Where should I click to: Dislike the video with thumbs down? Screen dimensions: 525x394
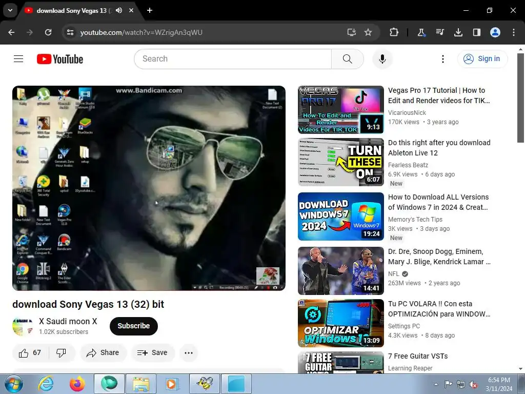point(62,353)
